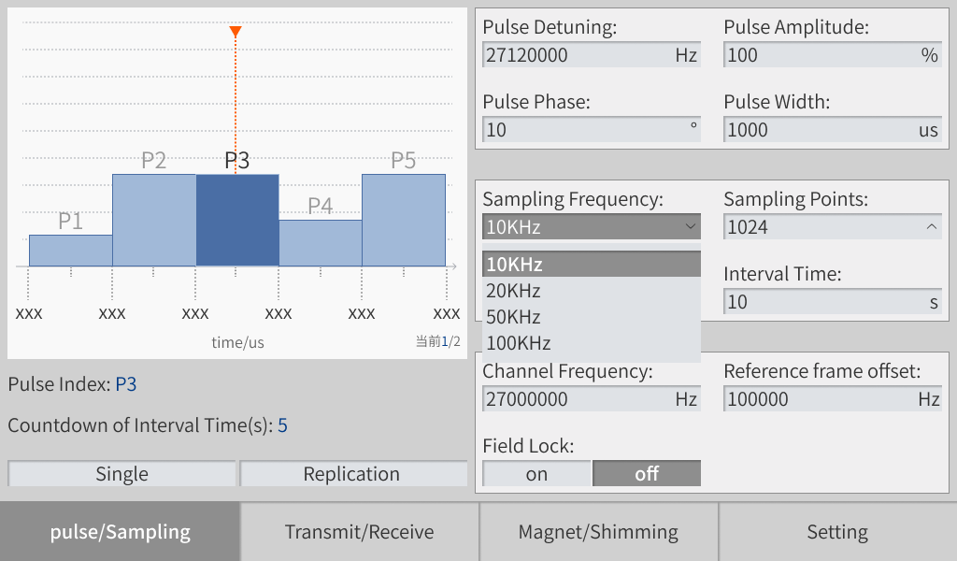Image resolution: width=957 pixels, height=561 pixels.
Task: Go to the Setting tab
Action: pos(837,532)
